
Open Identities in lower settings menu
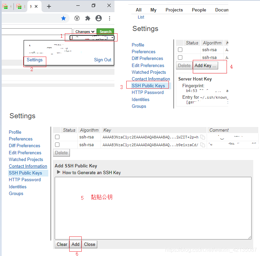coord(18,187)
